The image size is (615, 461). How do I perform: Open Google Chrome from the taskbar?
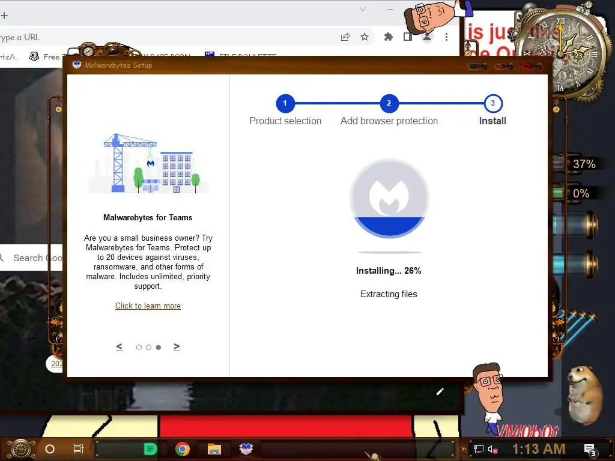(183, 449)
